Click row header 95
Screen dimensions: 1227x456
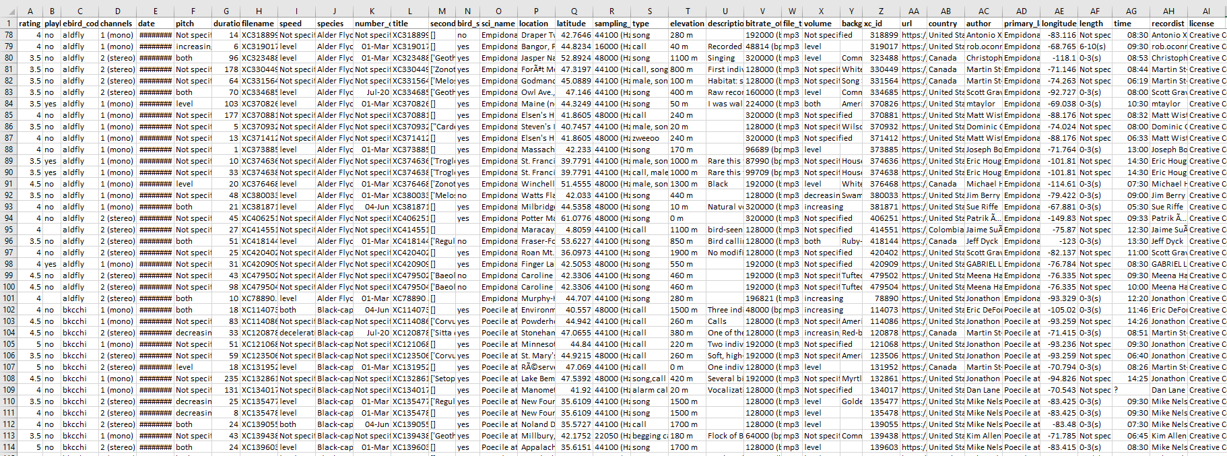click(9, 230)
